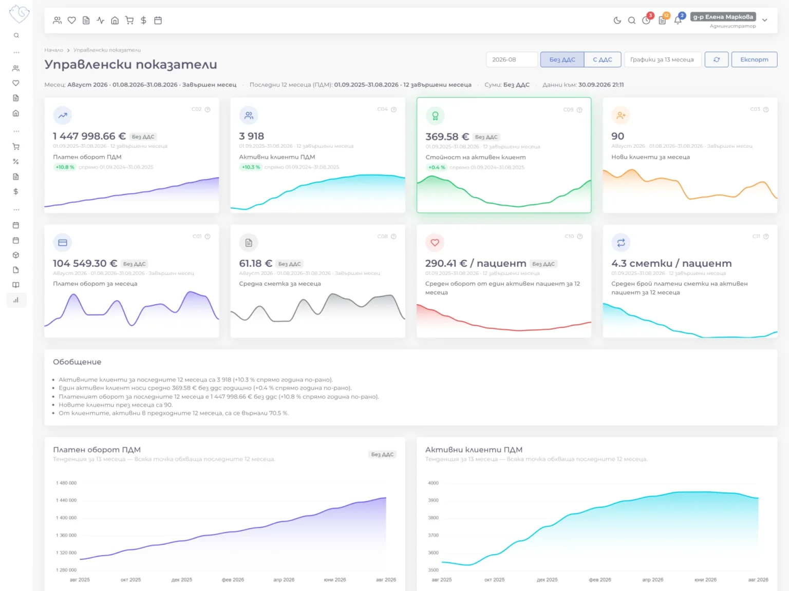This screenshot has width=789, height=591.
Task: Open the book icon in the left sidebar
Action: coord(16,285)
